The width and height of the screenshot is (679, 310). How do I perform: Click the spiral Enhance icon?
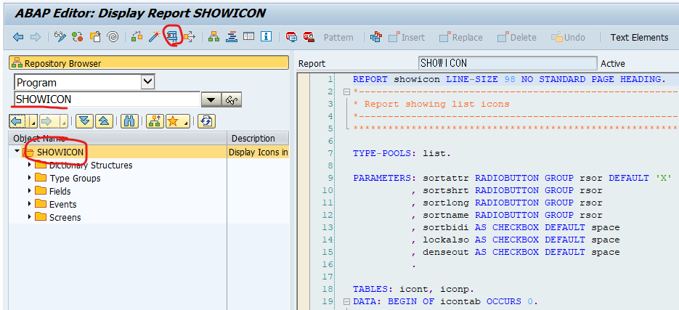tap(113, 37)
